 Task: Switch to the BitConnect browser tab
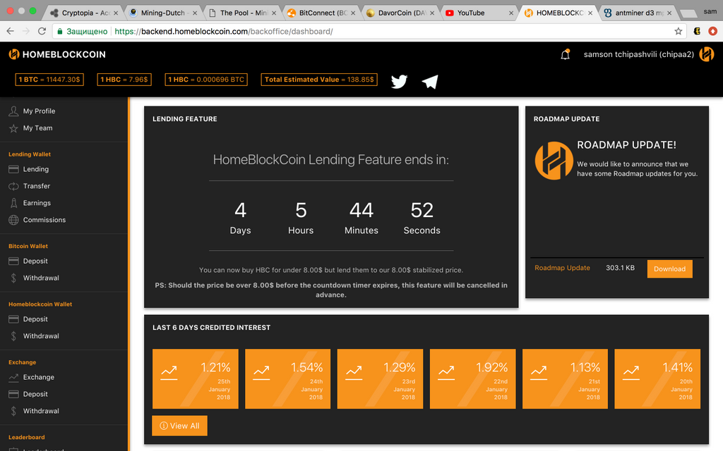pos(321,13)
